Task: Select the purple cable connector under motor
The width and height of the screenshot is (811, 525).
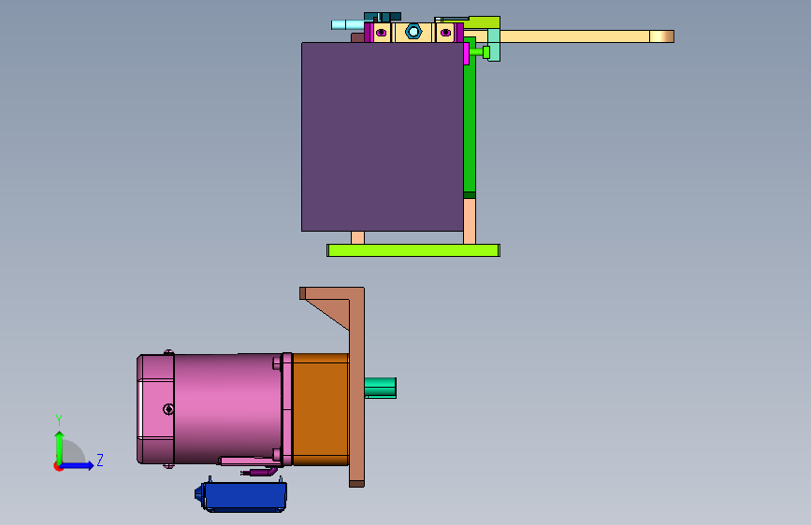Action: 259,471
